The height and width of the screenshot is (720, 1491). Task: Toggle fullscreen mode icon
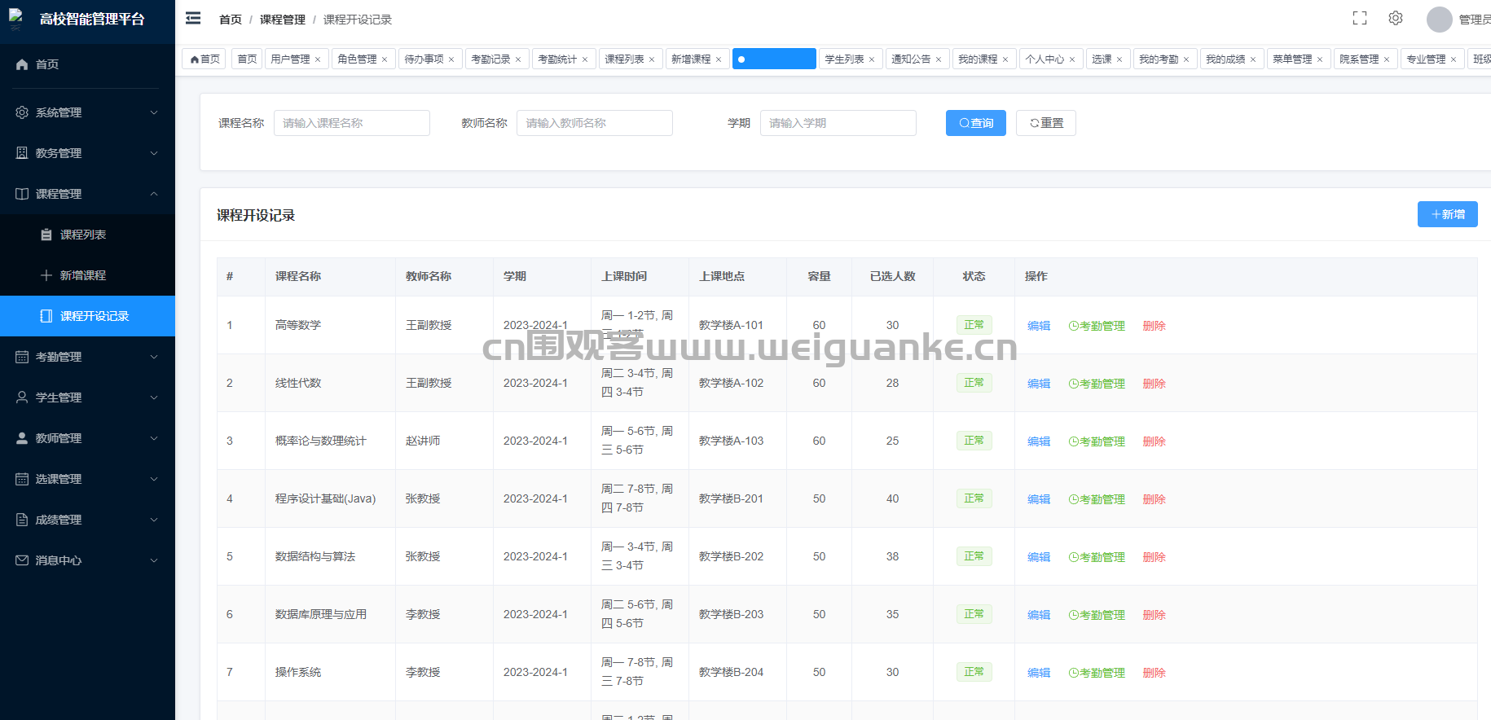pyautogui.click(x=1359, y=19)
